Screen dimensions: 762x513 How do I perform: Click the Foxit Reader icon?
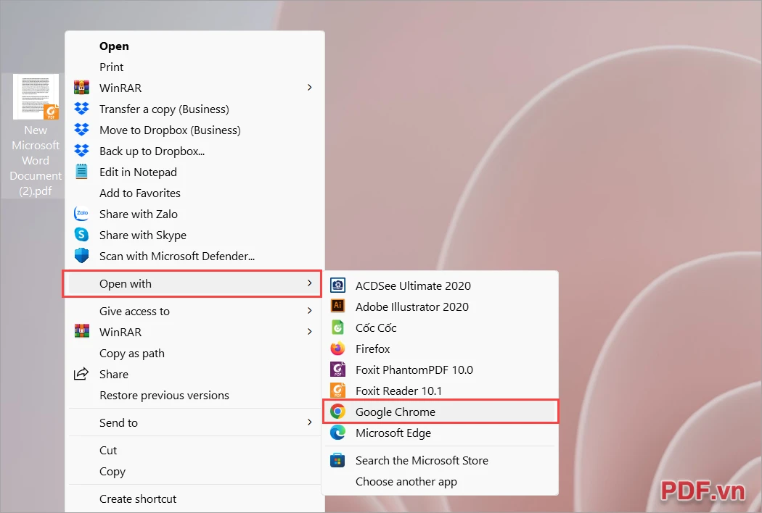tap(337, 391)
